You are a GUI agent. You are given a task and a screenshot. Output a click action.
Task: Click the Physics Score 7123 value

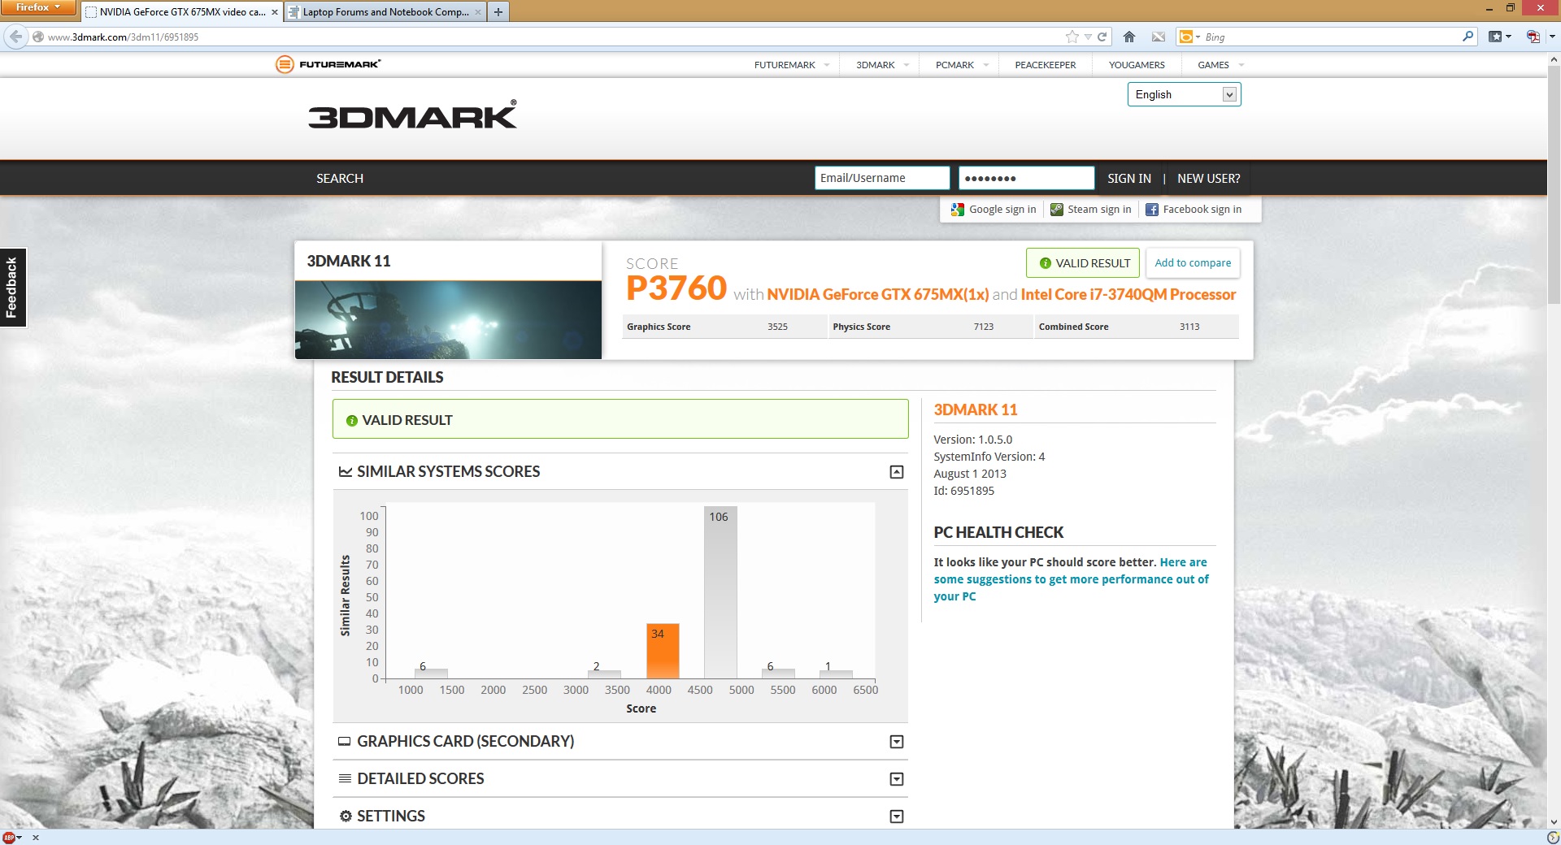[984, 327]
